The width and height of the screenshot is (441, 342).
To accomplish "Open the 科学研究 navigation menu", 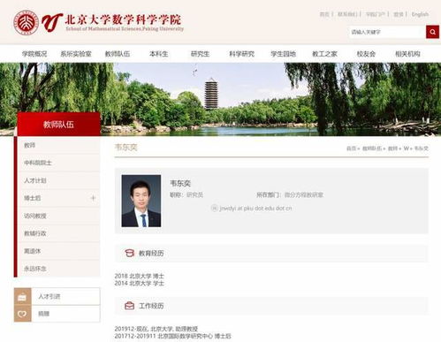I will [x=242, y=54].
